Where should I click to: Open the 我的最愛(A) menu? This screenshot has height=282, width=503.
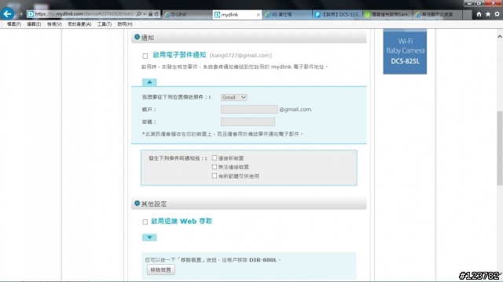pyautogui.click(x=79, y=24)
